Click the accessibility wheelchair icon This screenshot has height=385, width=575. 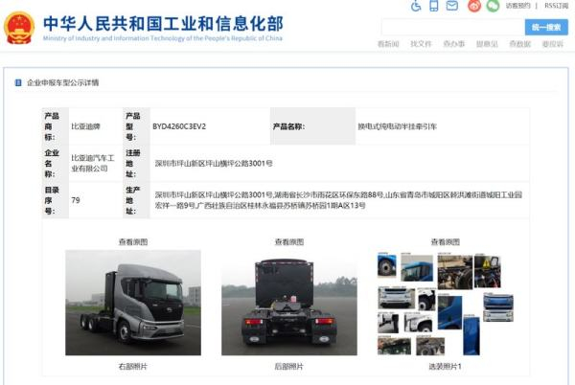(416, 6)
